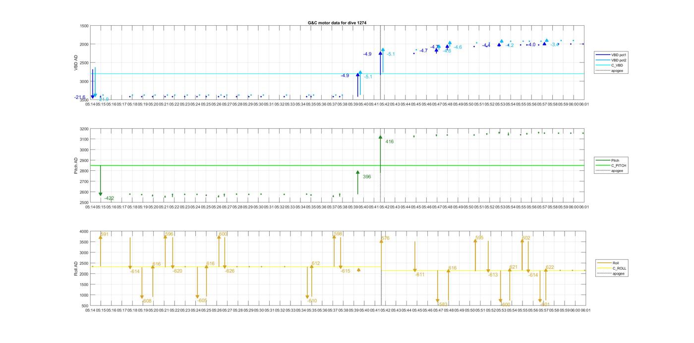
Task: Click the title 'G&C motor data for dive 1274'
Action: point(337,23)
